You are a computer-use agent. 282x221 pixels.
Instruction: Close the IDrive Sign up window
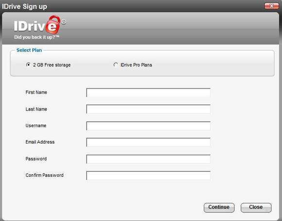[272, 6]
